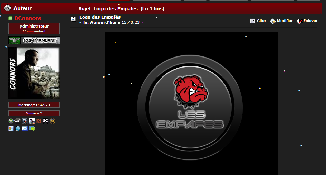
Task: Click the green online status indicator
Action: pos(10,18)
